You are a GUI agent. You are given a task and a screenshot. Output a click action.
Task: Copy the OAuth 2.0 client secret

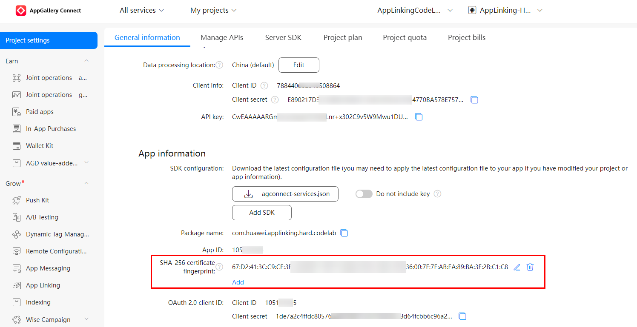click(462, 316)
